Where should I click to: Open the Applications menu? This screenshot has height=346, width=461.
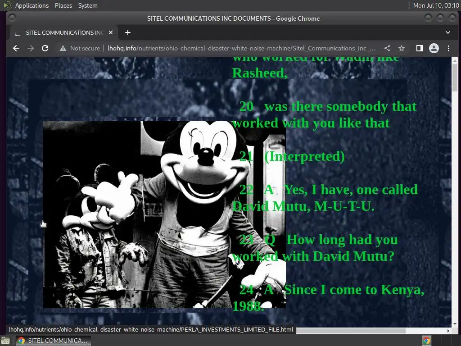click(x=32, y=5)
